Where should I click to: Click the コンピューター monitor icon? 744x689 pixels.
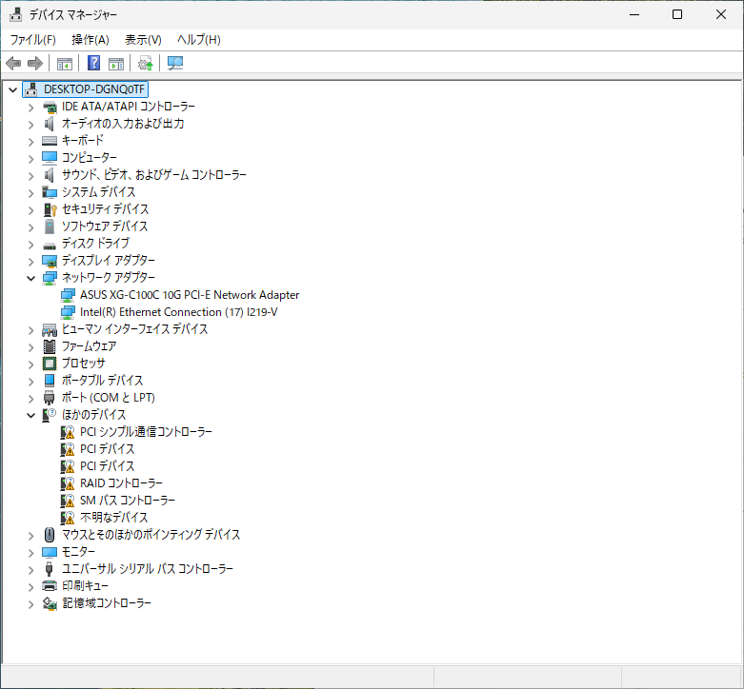point(50,158)
